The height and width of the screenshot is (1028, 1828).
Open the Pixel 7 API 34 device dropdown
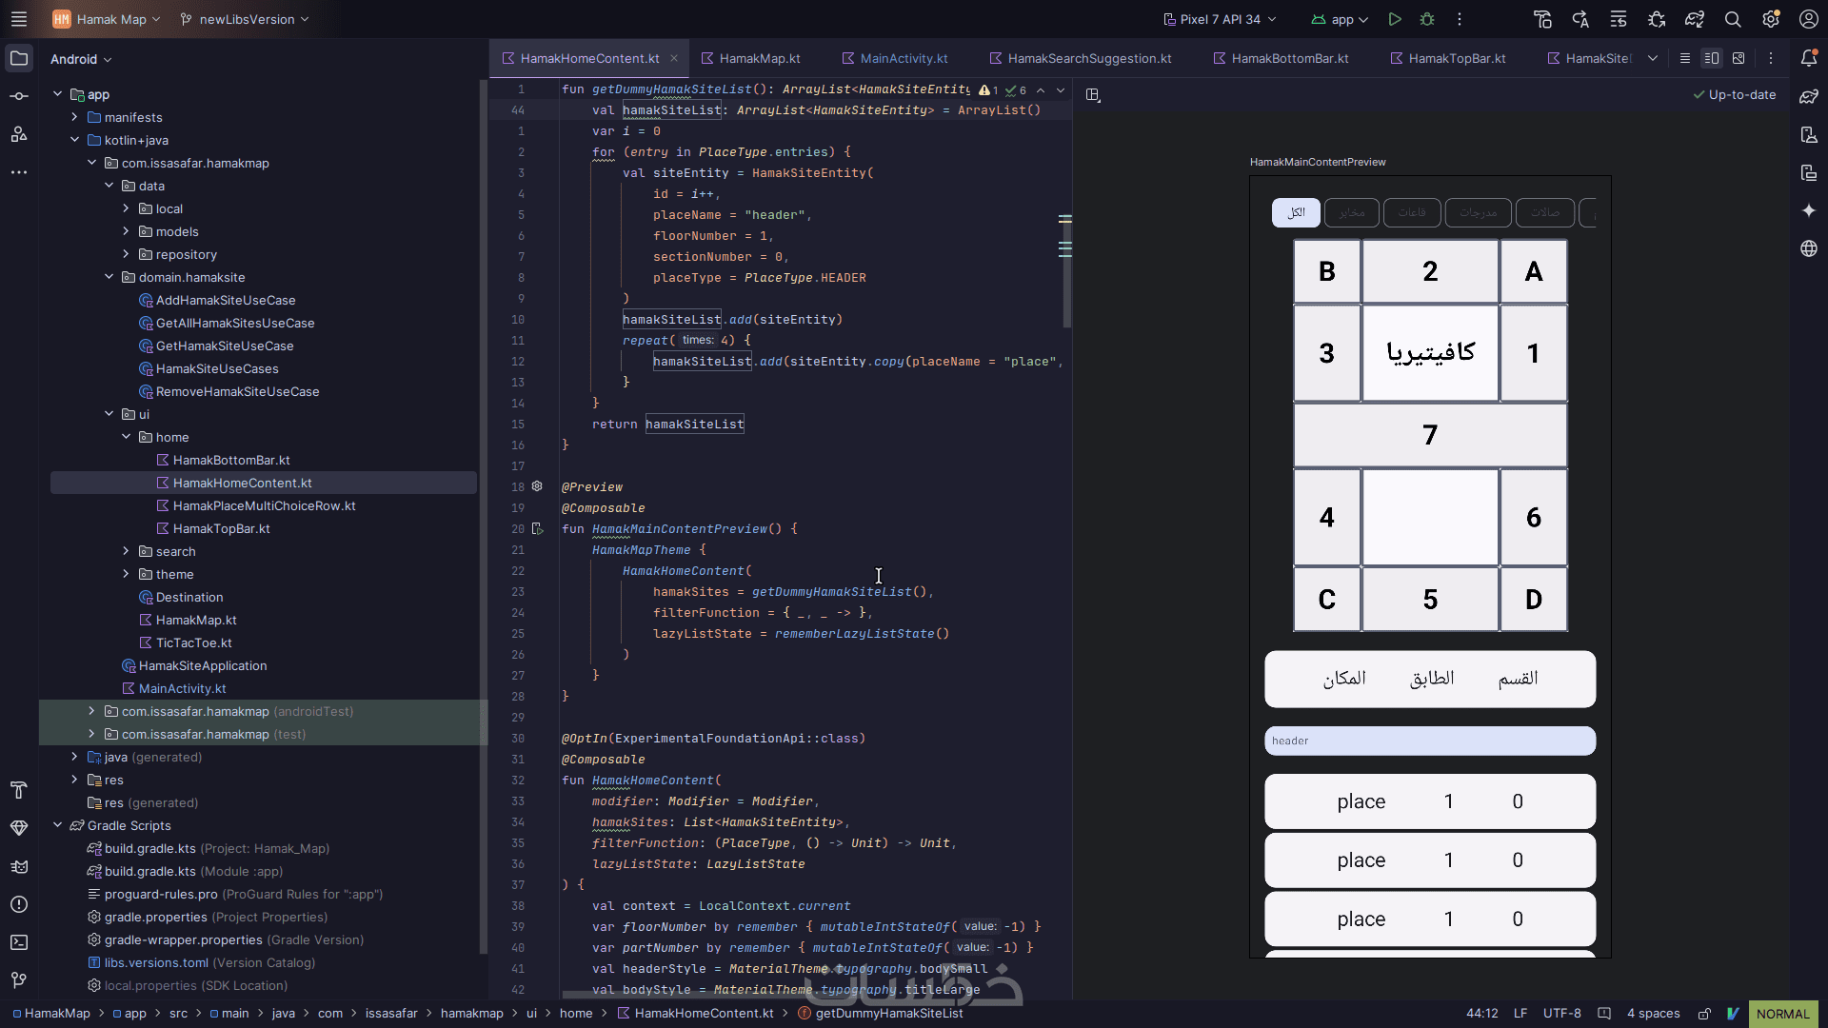[x=1220, y=19]
